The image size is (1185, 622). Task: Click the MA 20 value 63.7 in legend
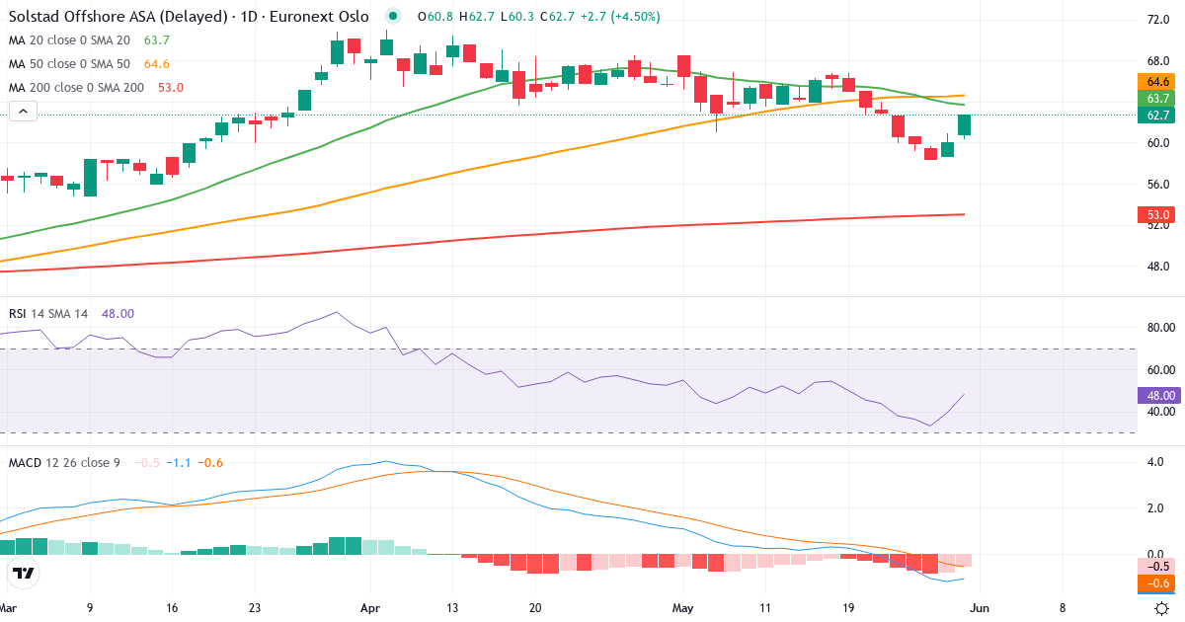pos(157,39)
